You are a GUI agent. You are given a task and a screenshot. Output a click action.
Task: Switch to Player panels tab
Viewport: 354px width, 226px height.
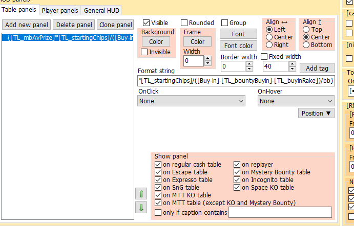pyautogui.click(x=60, y=10)
